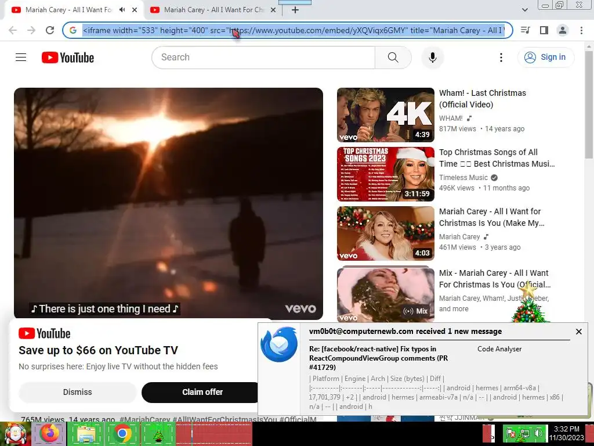Click Timeless Music channel name
The image size is (594, 446).
pyautogui.click(x=463, y=178)
